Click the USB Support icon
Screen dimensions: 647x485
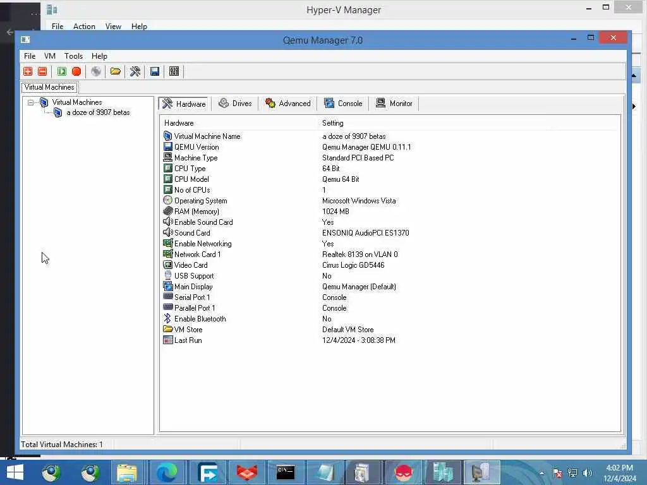[167, 275]
